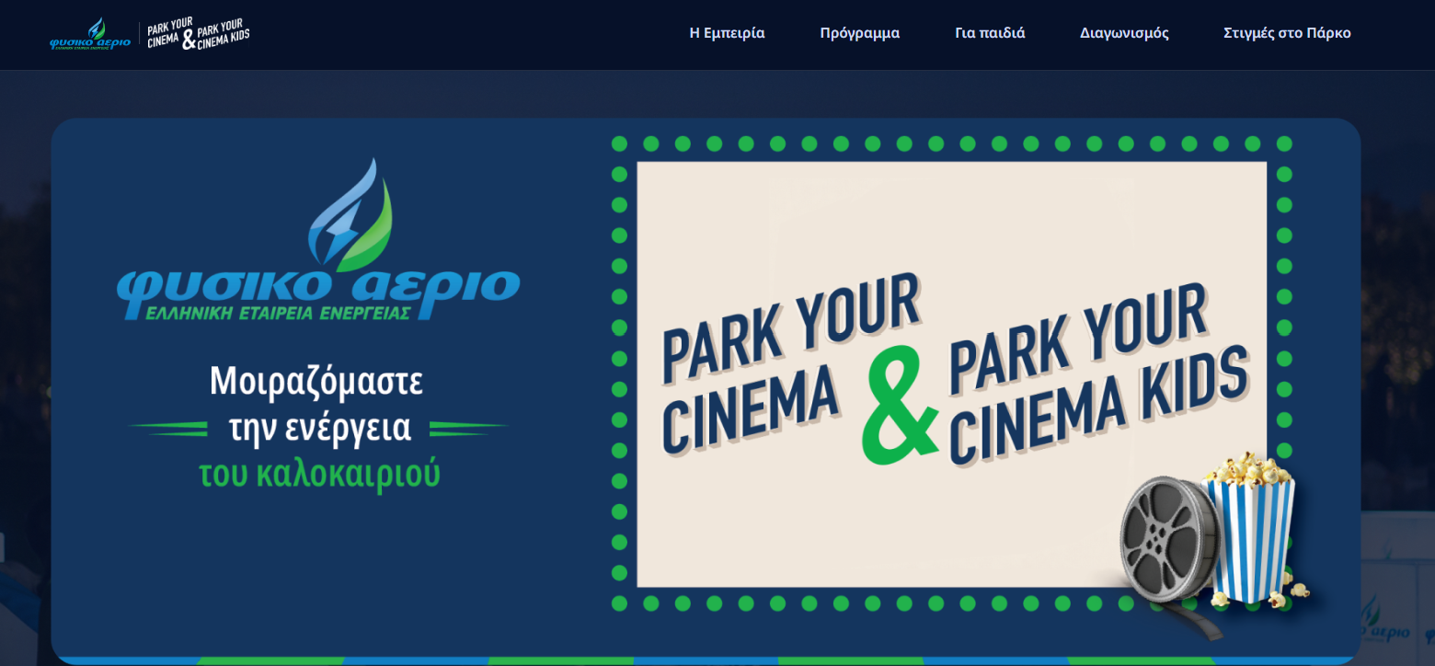
Task: Go to the Πρόγραμμα section
Action: point(860,33)
